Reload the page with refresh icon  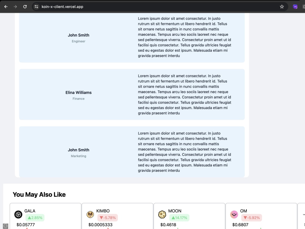[x=25, y=7]
